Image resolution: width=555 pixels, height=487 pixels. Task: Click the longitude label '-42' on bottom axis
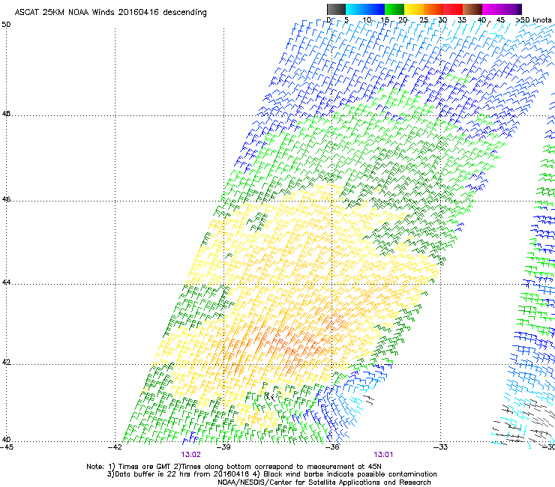[115, 447]
